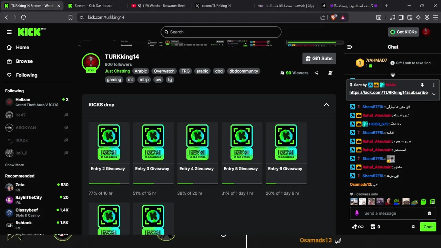Click the Gift Subs button

point(319,59)
